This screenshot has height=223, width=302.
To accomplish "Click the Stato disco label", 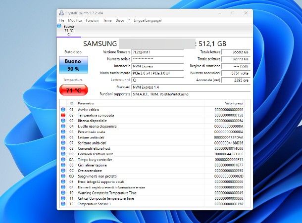I will pyautogui.click(x=73, y=52).
